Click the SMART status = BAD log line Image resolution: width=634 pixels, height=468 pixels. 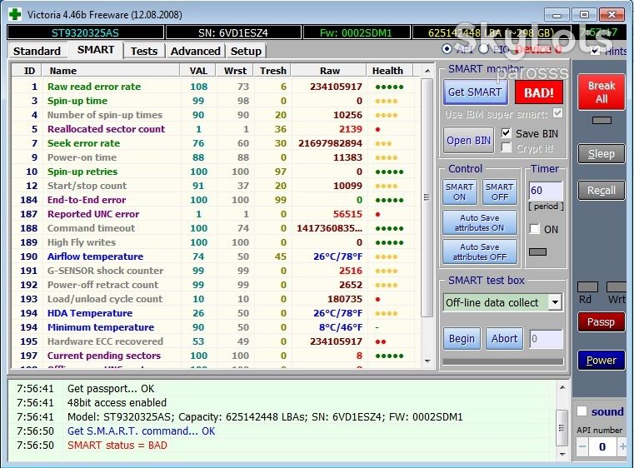click(x=117, y=445)
